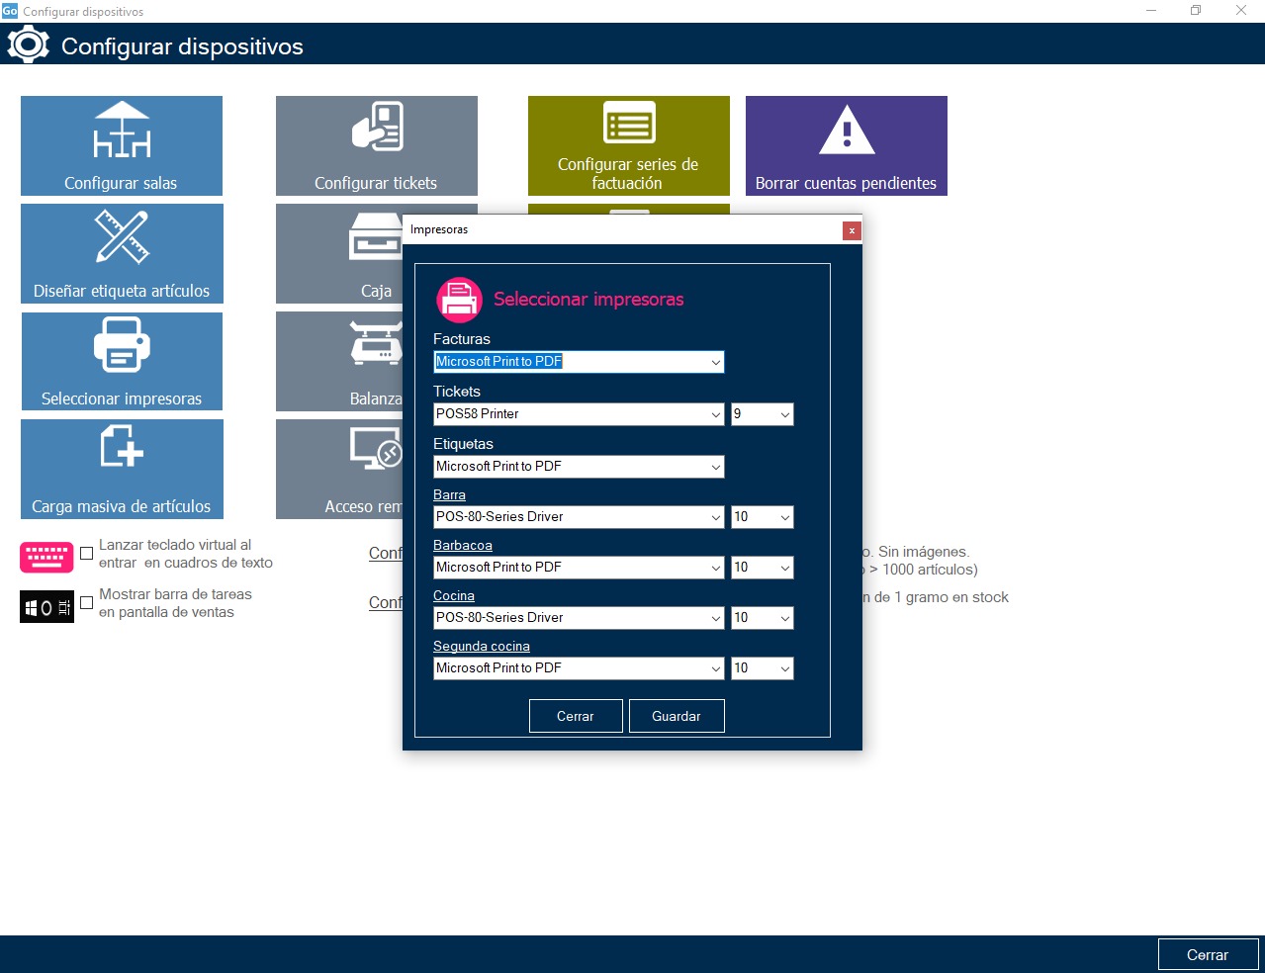
Task: Save printer settings with Guardar
Action: click(677, 715)
